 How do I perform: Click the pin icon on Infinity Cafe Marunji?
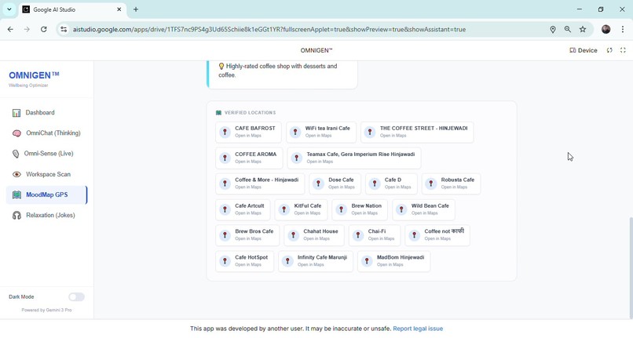(287, 261)
